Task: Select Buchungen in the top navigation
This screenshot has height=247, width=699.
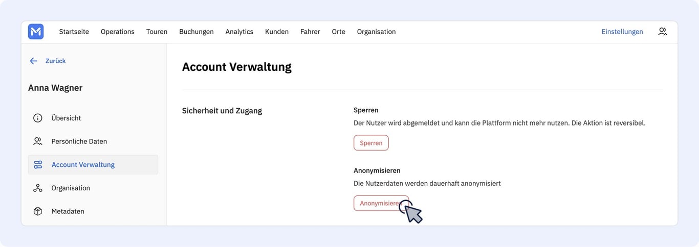Action: (x=196, y=32)
